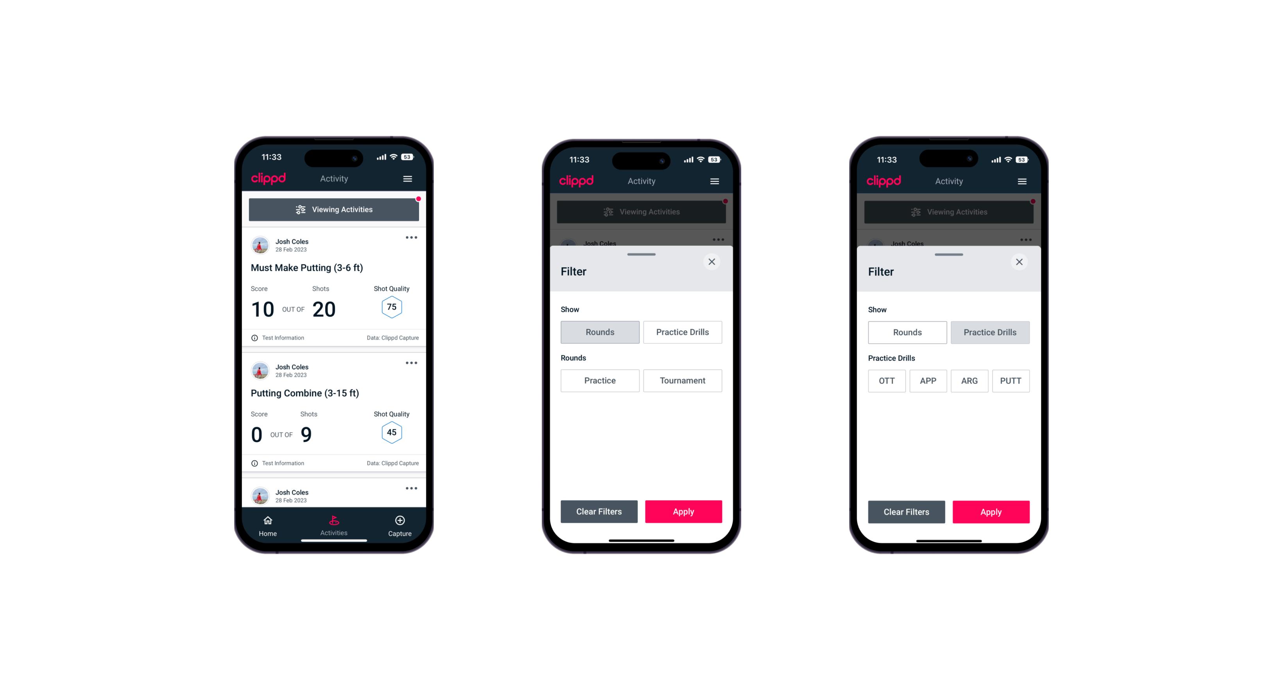Tap the Activities tab icon
Screen dimensions: 1283x690
pos(334,521)
